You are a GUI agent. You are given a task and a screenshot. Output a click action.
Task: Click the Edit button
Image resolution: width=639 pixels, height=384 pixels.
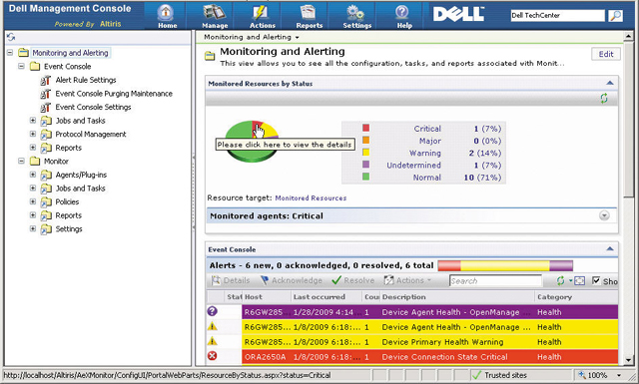(606, 54)
